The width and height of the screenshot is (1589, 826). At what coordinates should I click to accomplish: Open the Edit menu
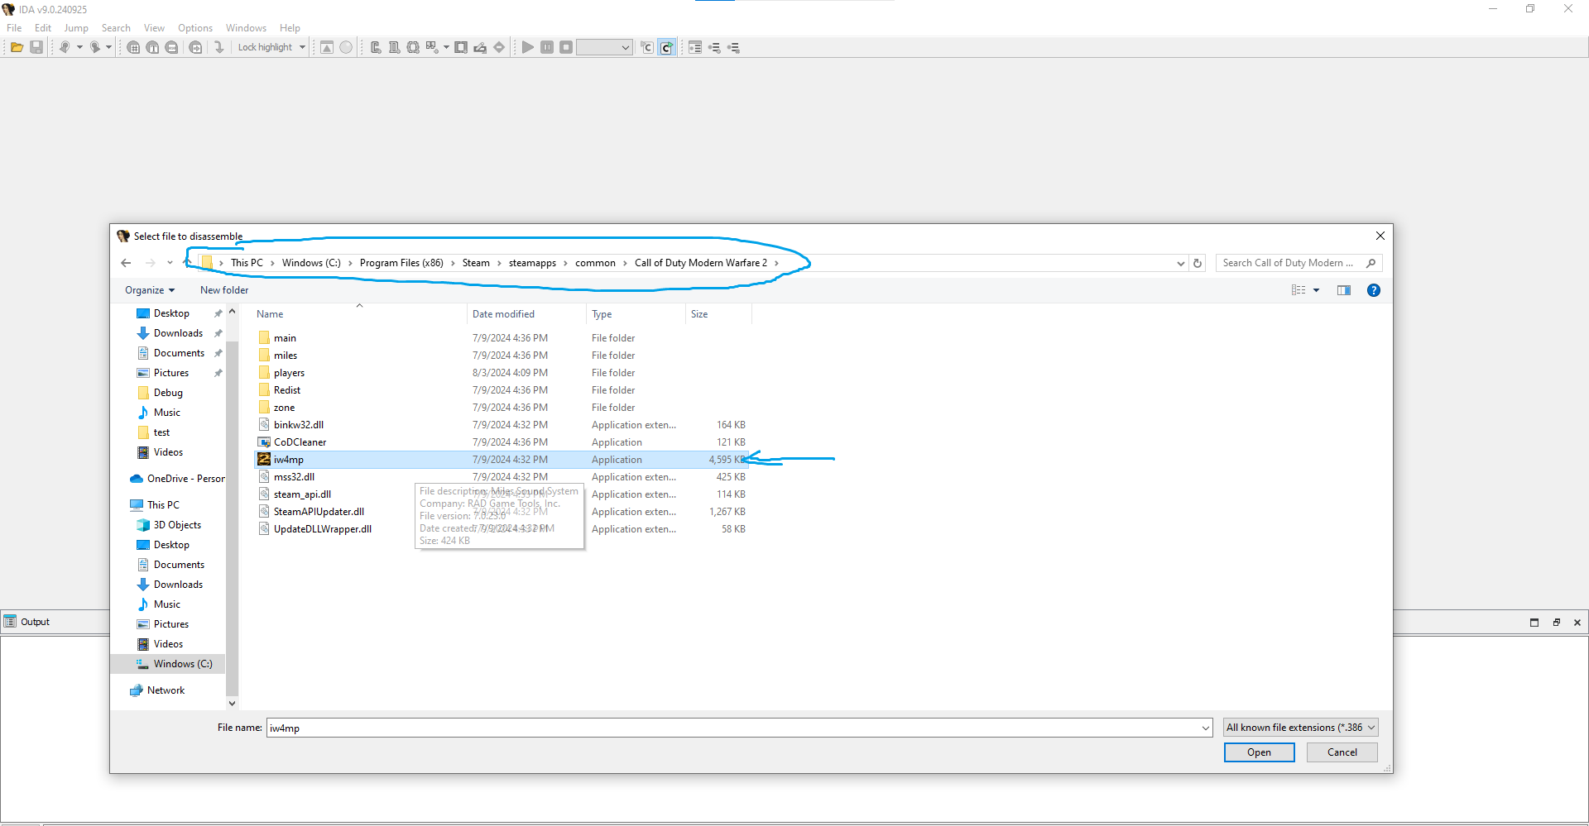click(43, 27)
